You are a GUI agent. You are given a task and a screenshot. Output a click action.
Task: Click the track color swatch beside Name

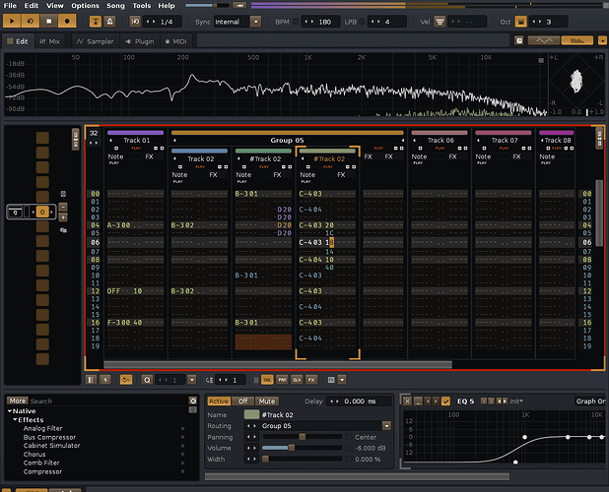(251, 414)
